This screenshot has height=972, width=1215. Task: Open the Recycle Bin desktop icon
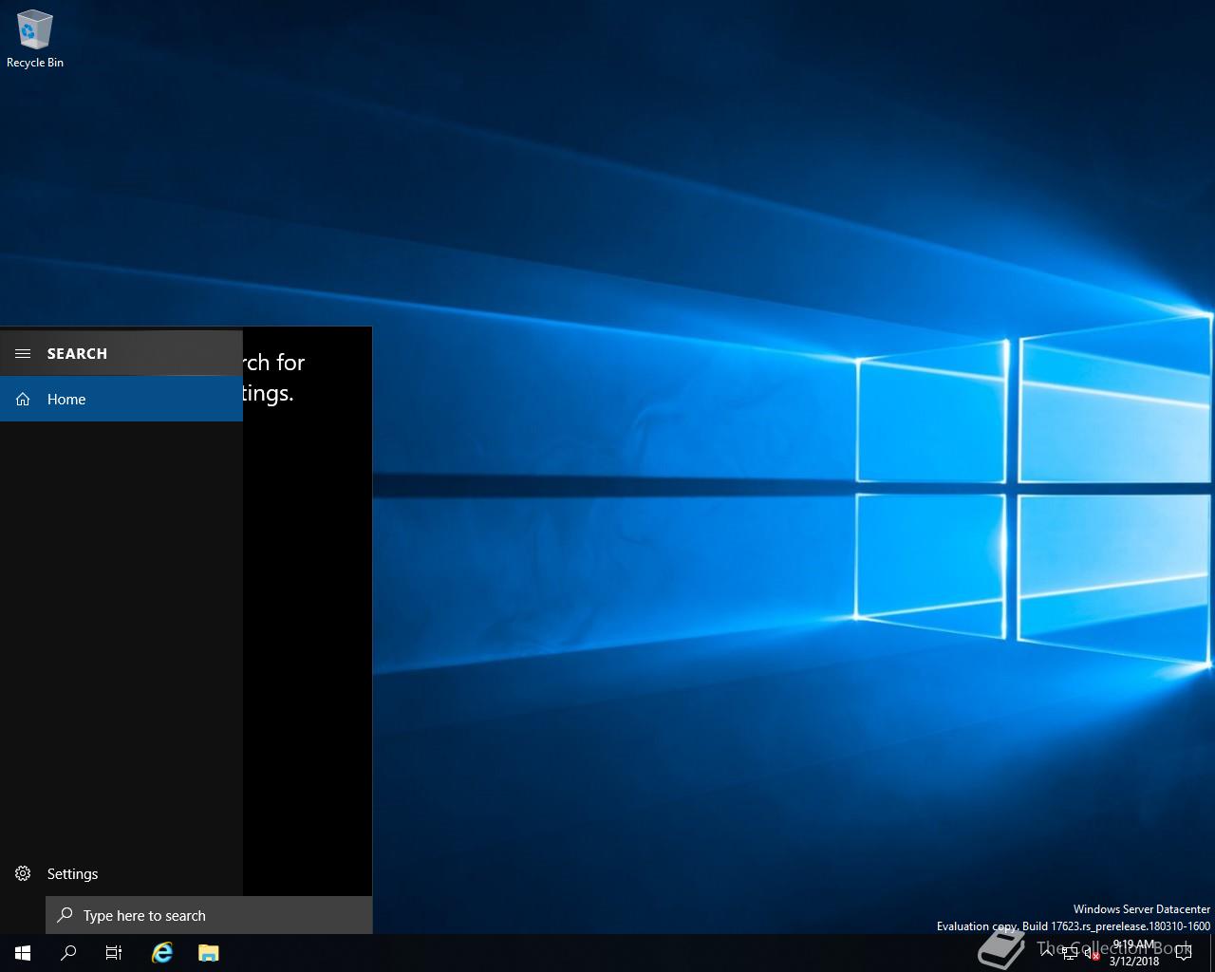[x=35, y=39]
